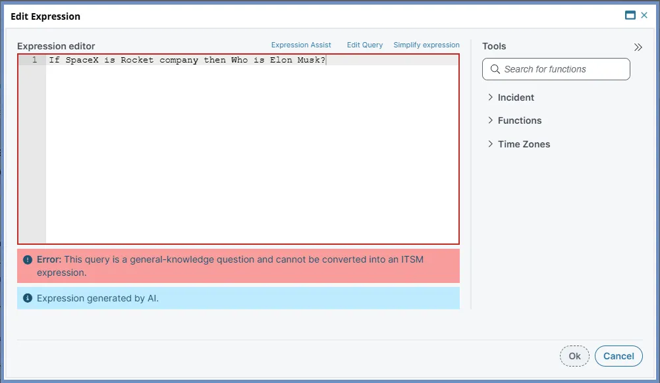This screenshot has height=383, width=660.
Task: Click line number 1 in the gutter
Action: pyautogui.click(x=34, y=60)
